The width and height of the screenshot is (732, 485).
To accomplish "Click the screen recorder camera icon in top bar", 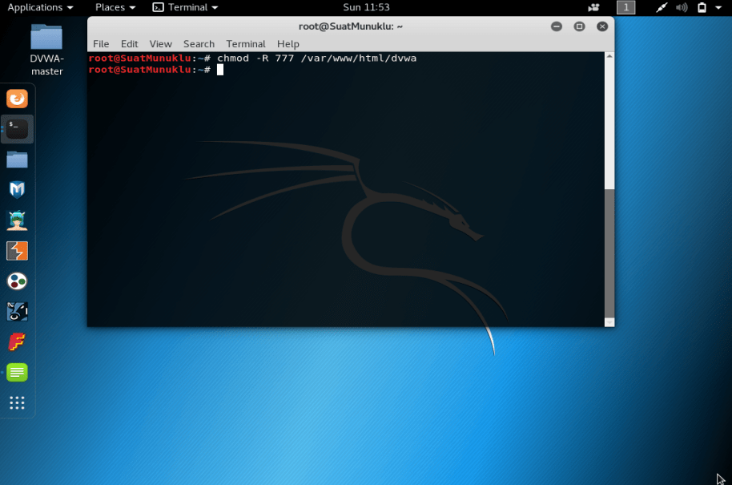I will click(593, 7).
